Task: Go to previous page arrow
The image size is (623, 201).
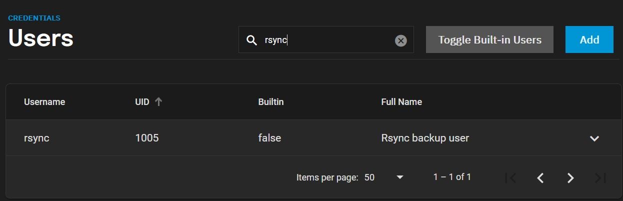Action: pyautogui.click(x=540, y=177)
